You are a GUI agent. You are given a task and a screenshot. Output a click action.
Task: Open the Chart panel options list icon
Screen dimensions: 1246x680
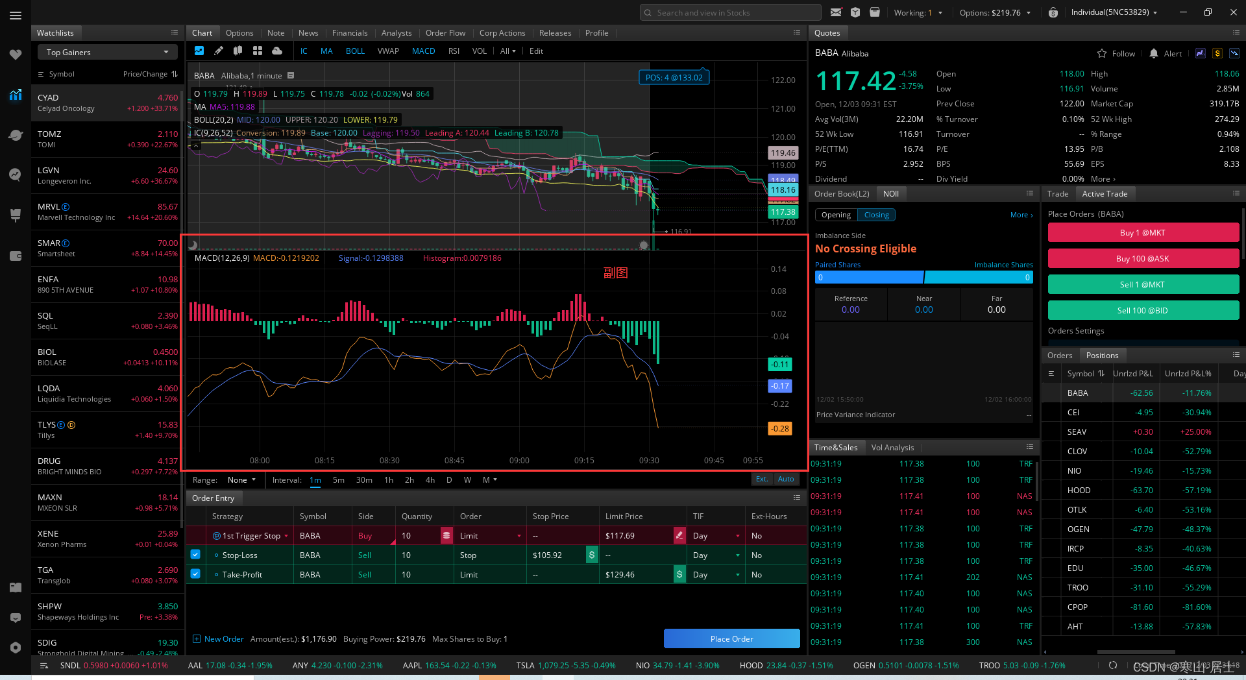click(797, 32)
